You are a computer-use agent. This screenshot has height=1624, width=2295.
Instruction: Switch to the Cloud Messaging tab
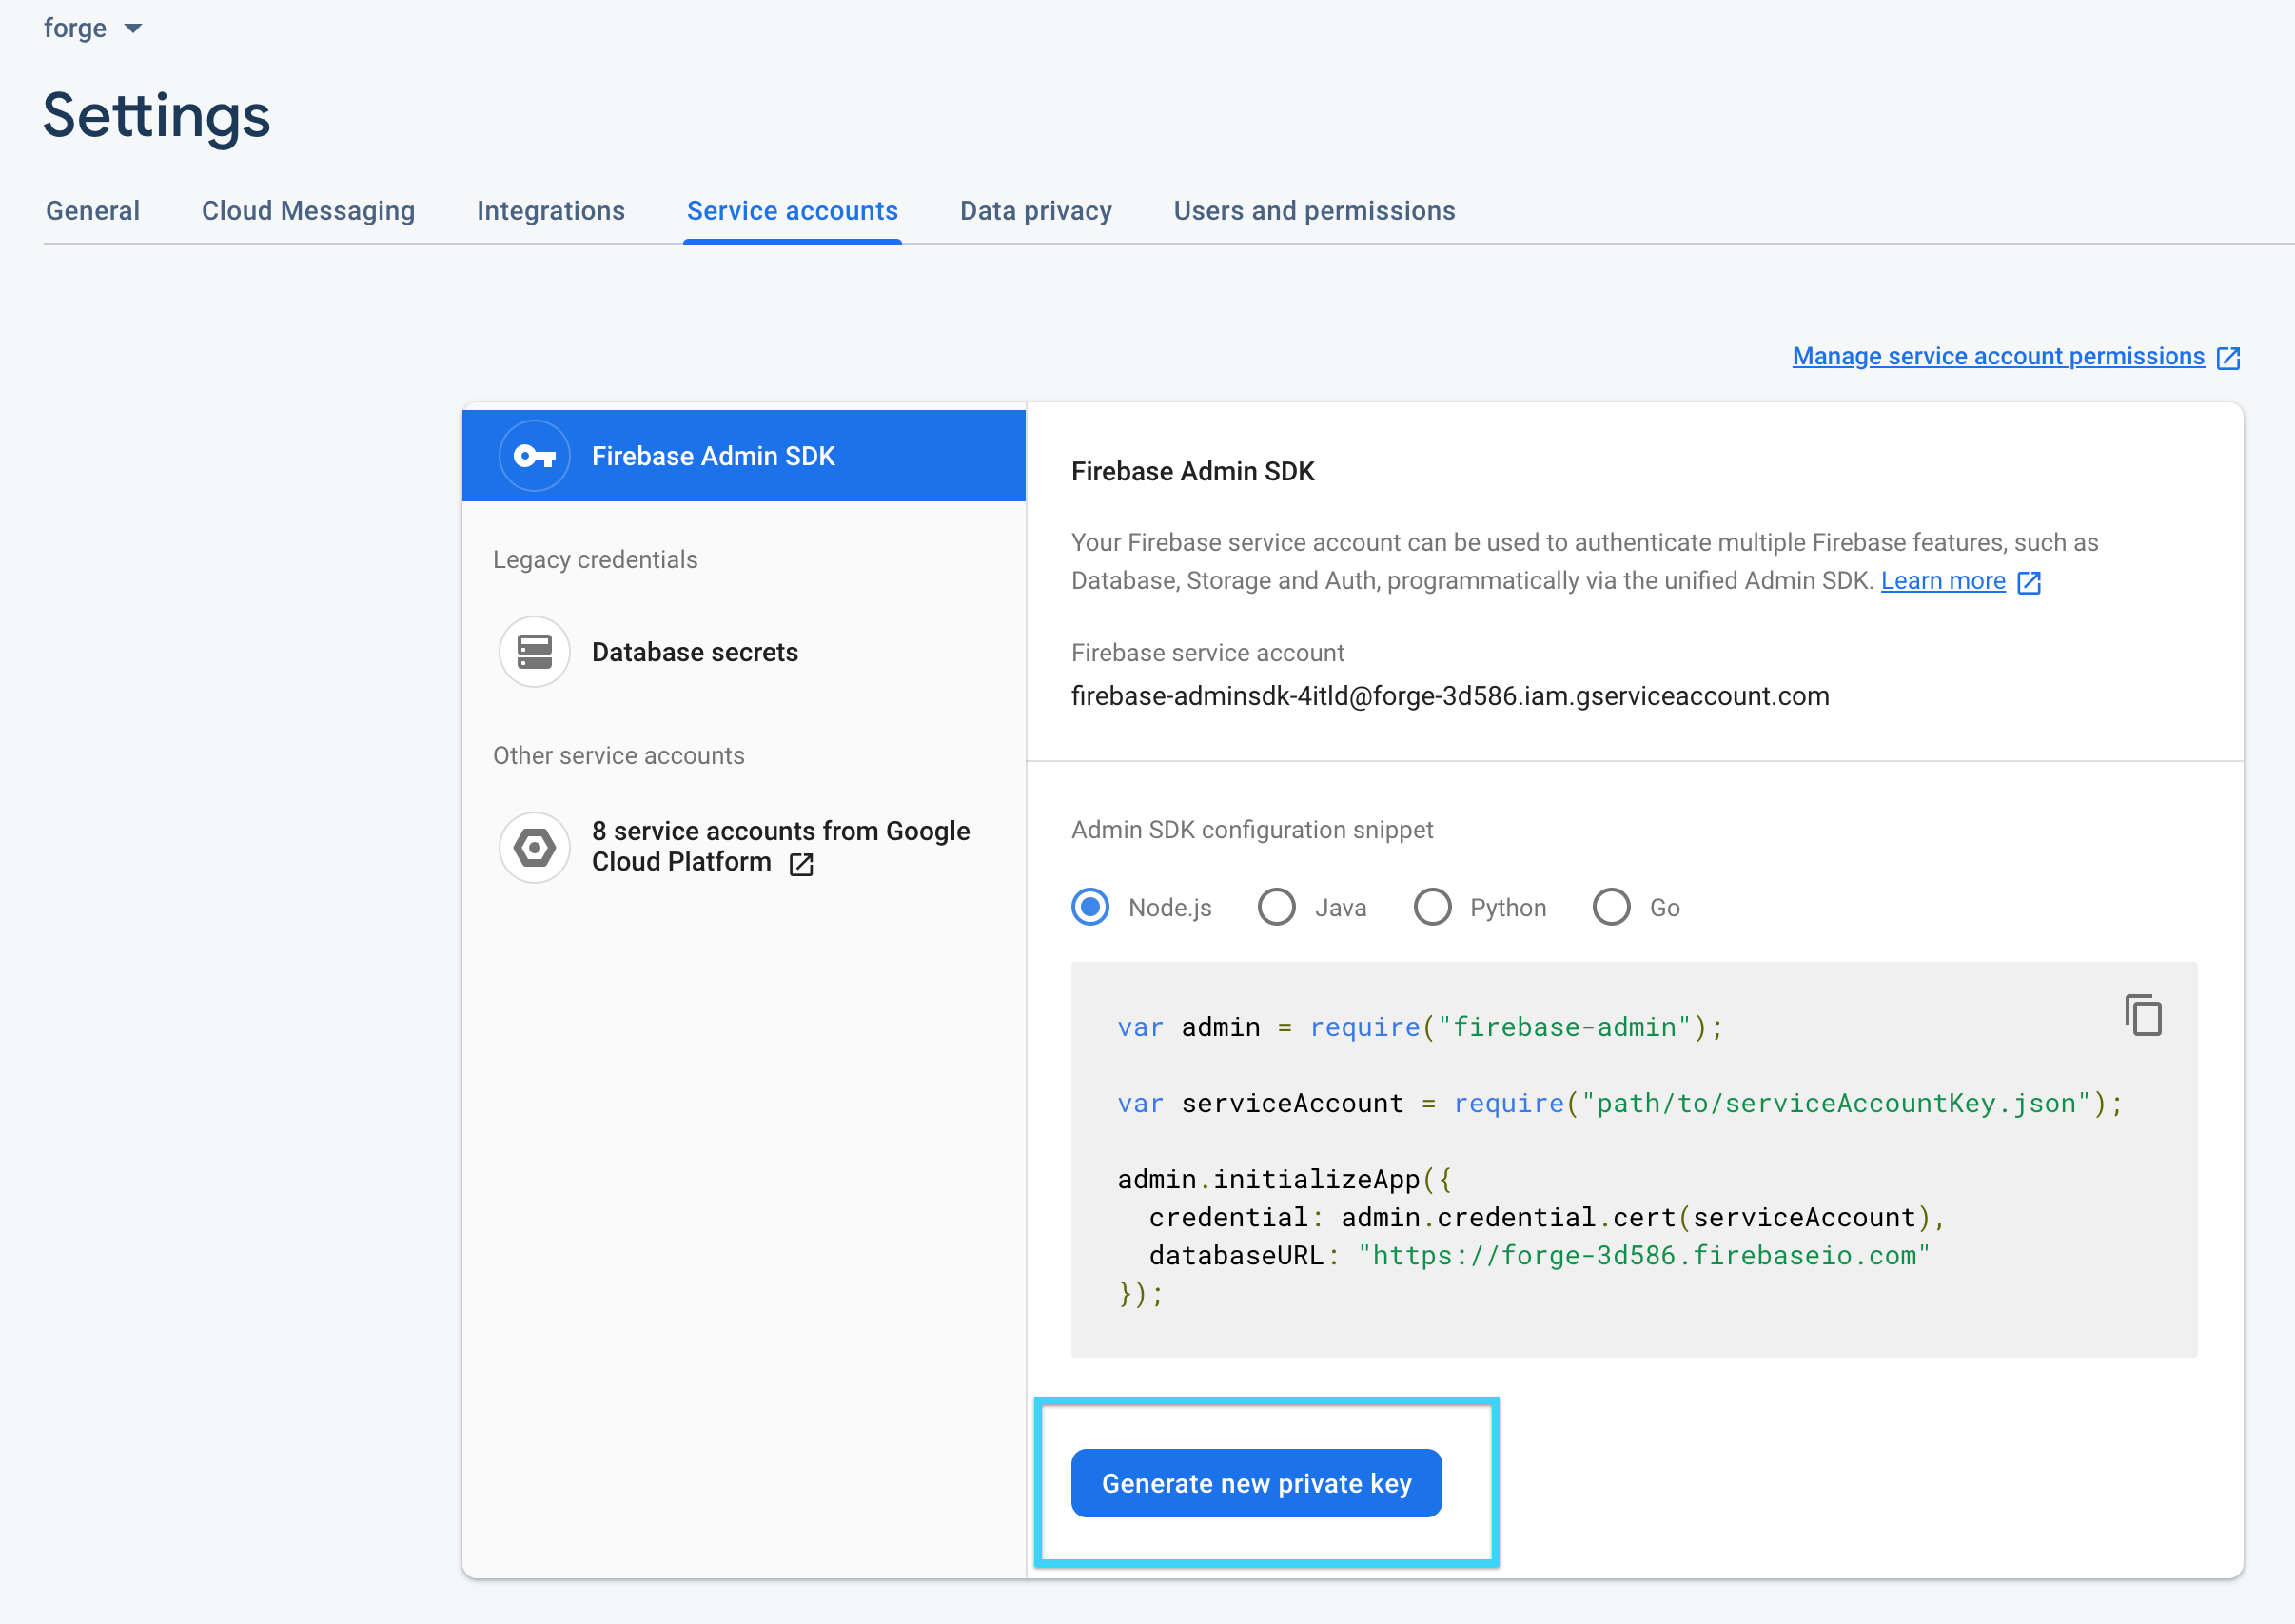point(308,211)
